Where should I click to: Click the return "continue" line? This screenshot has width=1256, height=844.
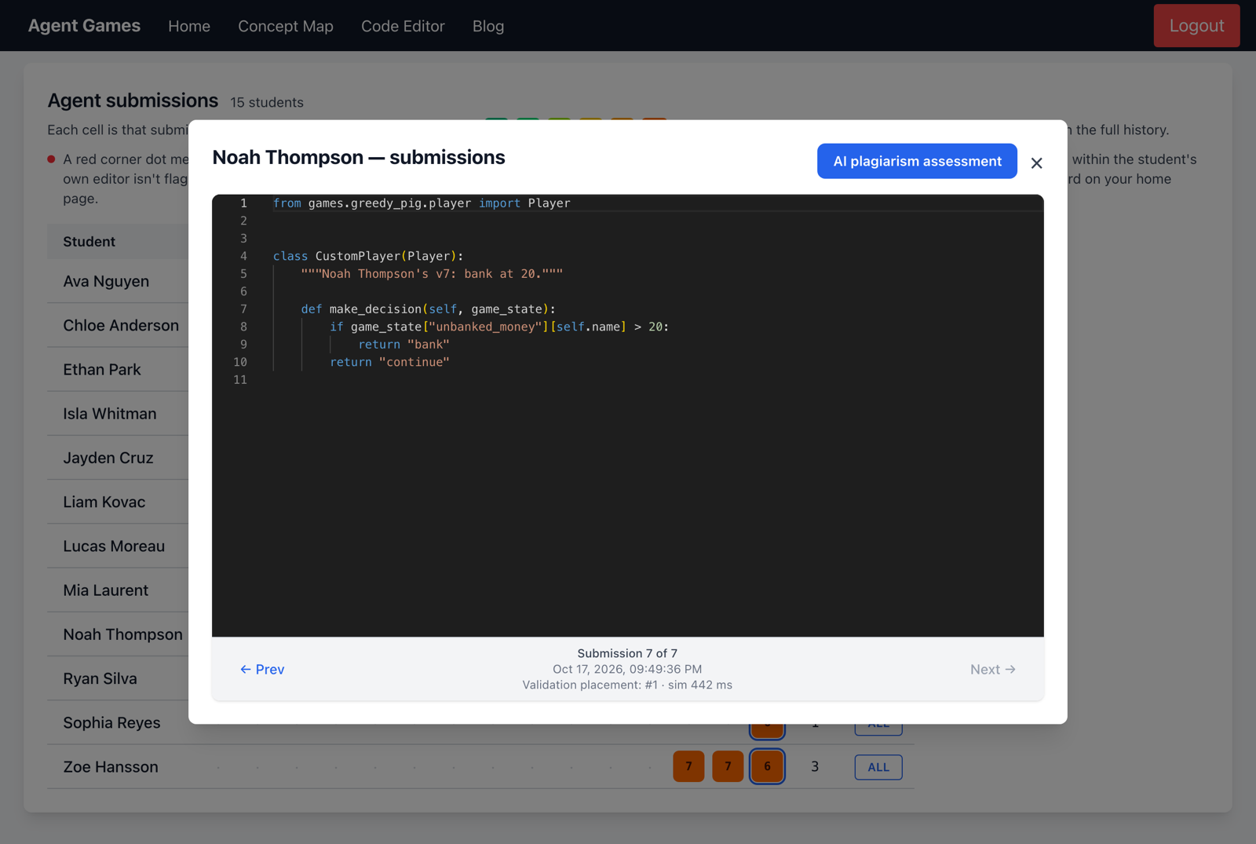pyautogui.click(x=390, y=362)
